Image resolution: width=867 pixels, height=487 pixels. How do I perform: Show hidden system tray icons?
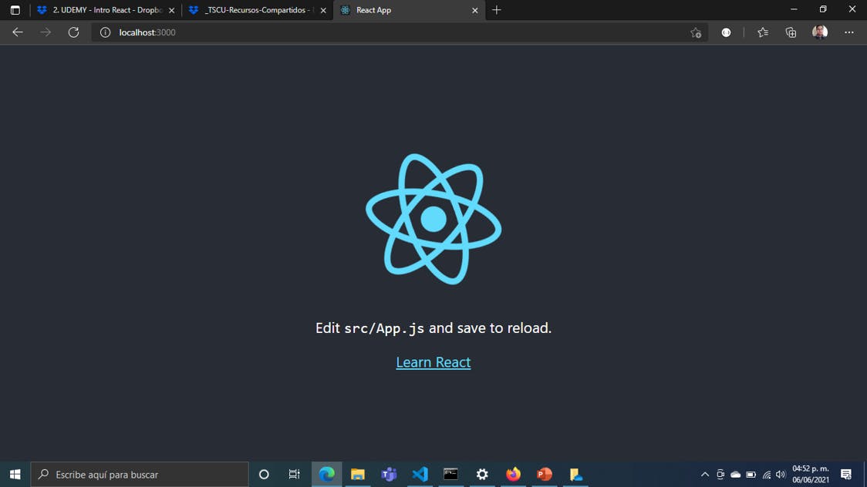click(705, 475)
